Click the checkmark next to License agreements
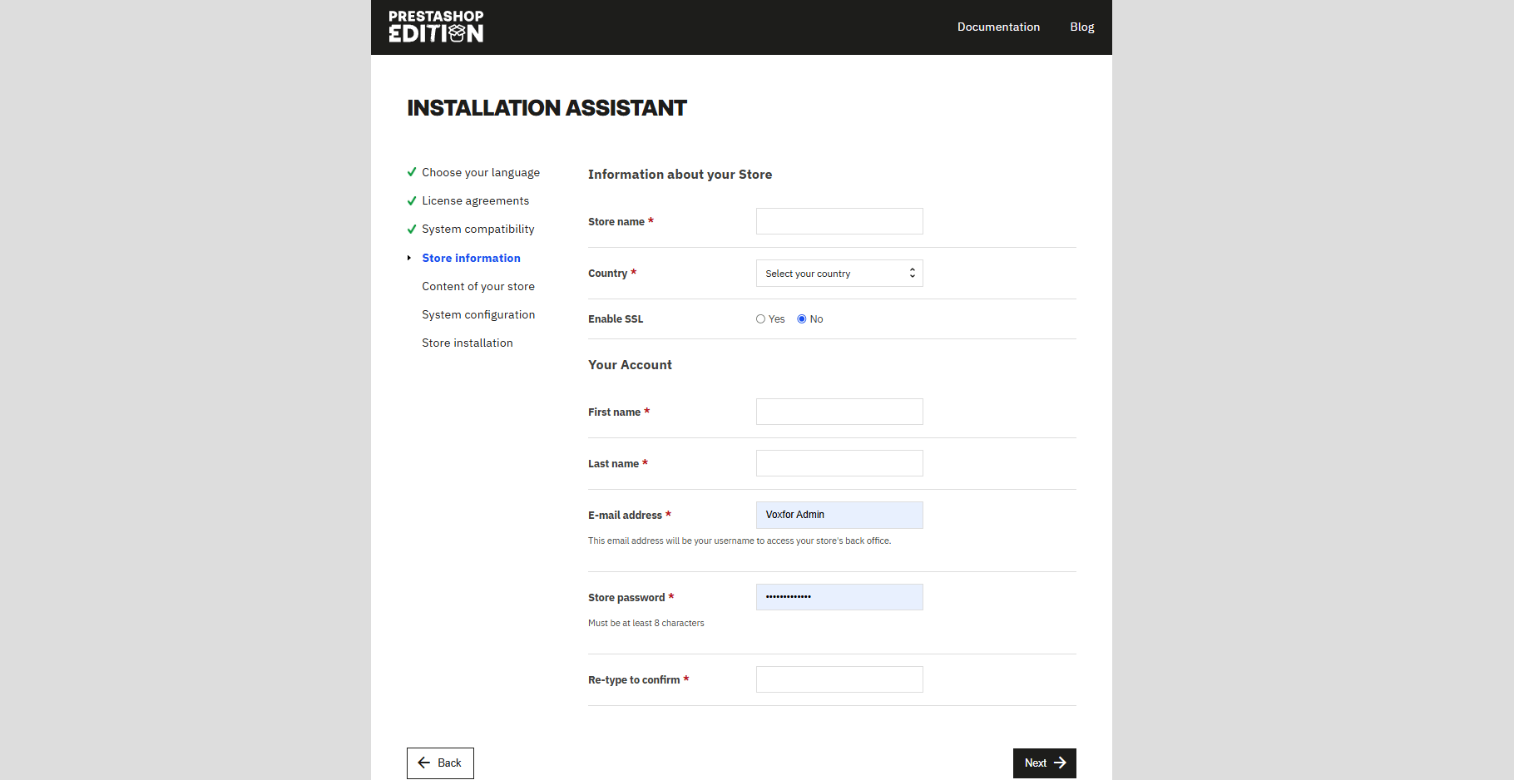The image size is (1514, 780). point(412,200)
